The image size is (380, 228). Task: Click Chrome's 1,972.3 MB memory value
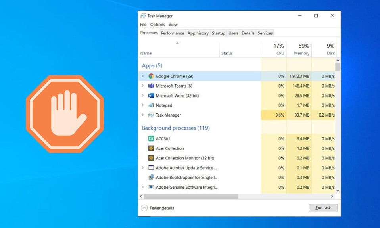(x=299, y=76)
